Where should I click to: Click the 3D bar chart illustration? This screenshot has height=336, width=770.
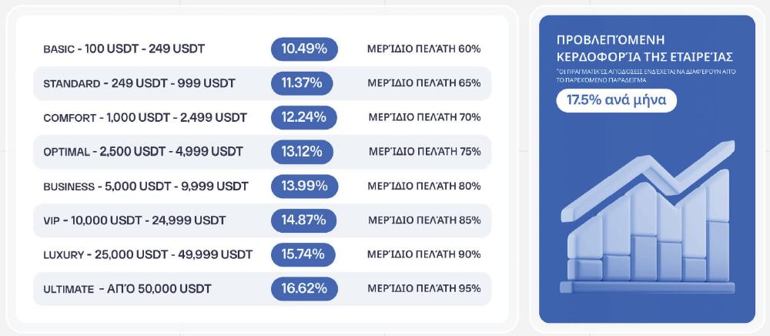tap(647, 223)
